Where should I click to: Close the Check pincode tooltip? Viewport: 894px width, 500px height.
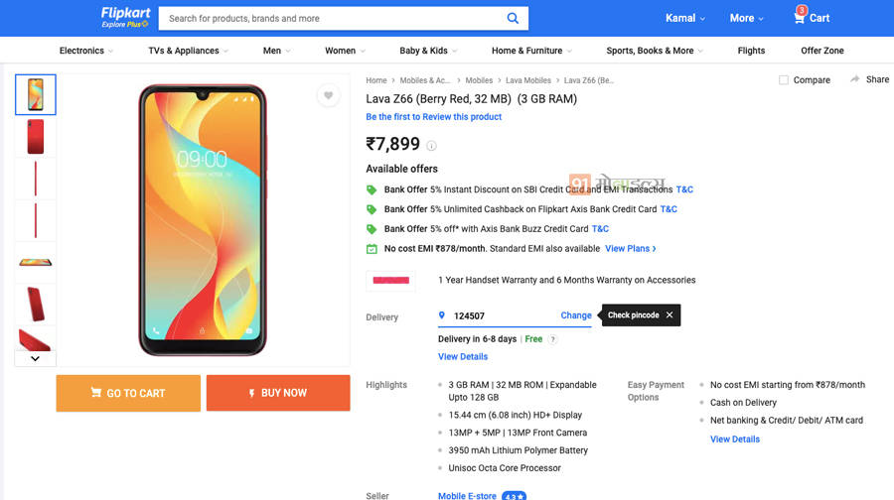(x=670, y=315)
